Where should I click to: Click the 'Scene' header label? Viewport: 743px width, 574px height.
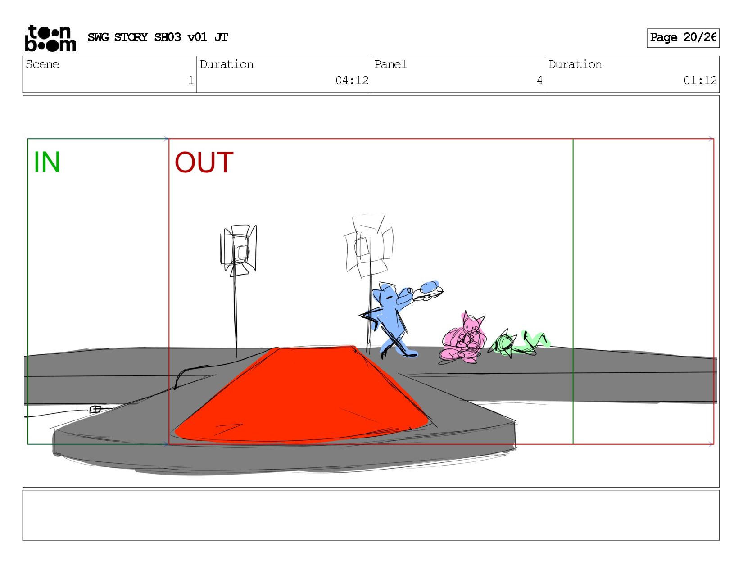[42, 64]
